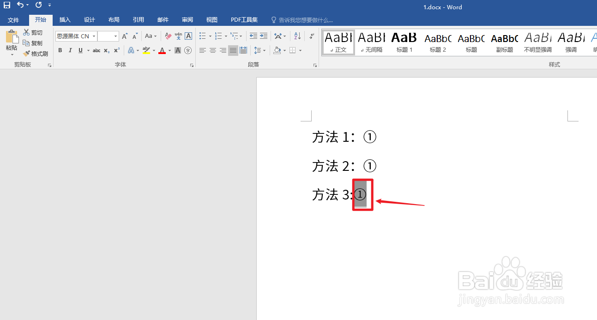Open the 文件 tab

pos(13,20)
